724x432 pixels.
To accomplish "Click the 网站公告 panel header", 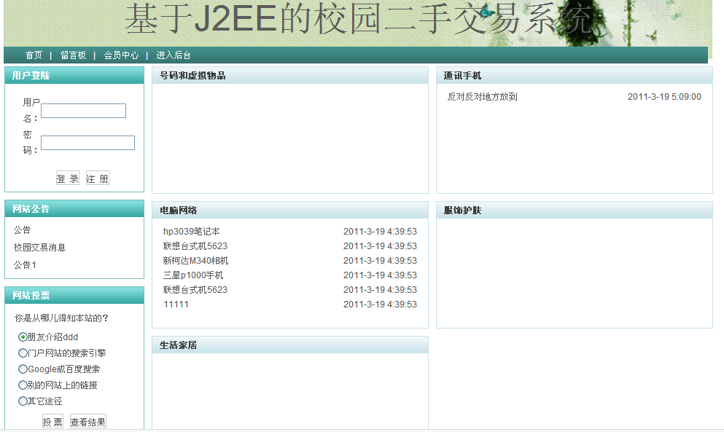I will (x=74, y=208).
